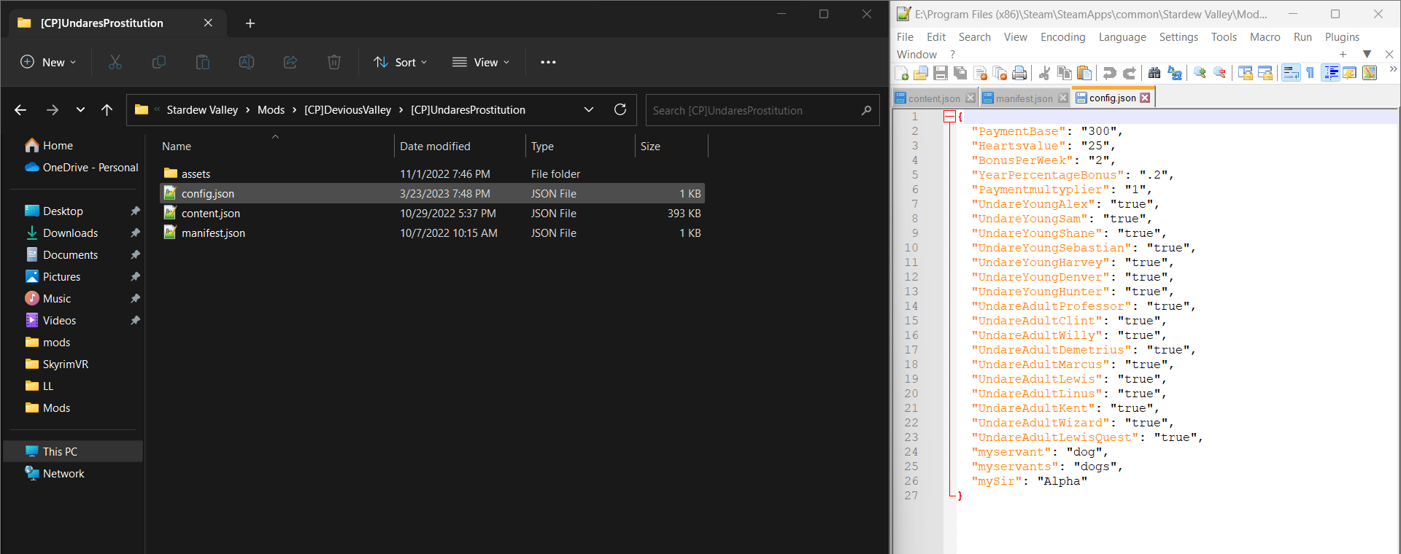1401x554 pixels.
Task: Click the Share icon in File Explorer toolbar
Action: 290,63
